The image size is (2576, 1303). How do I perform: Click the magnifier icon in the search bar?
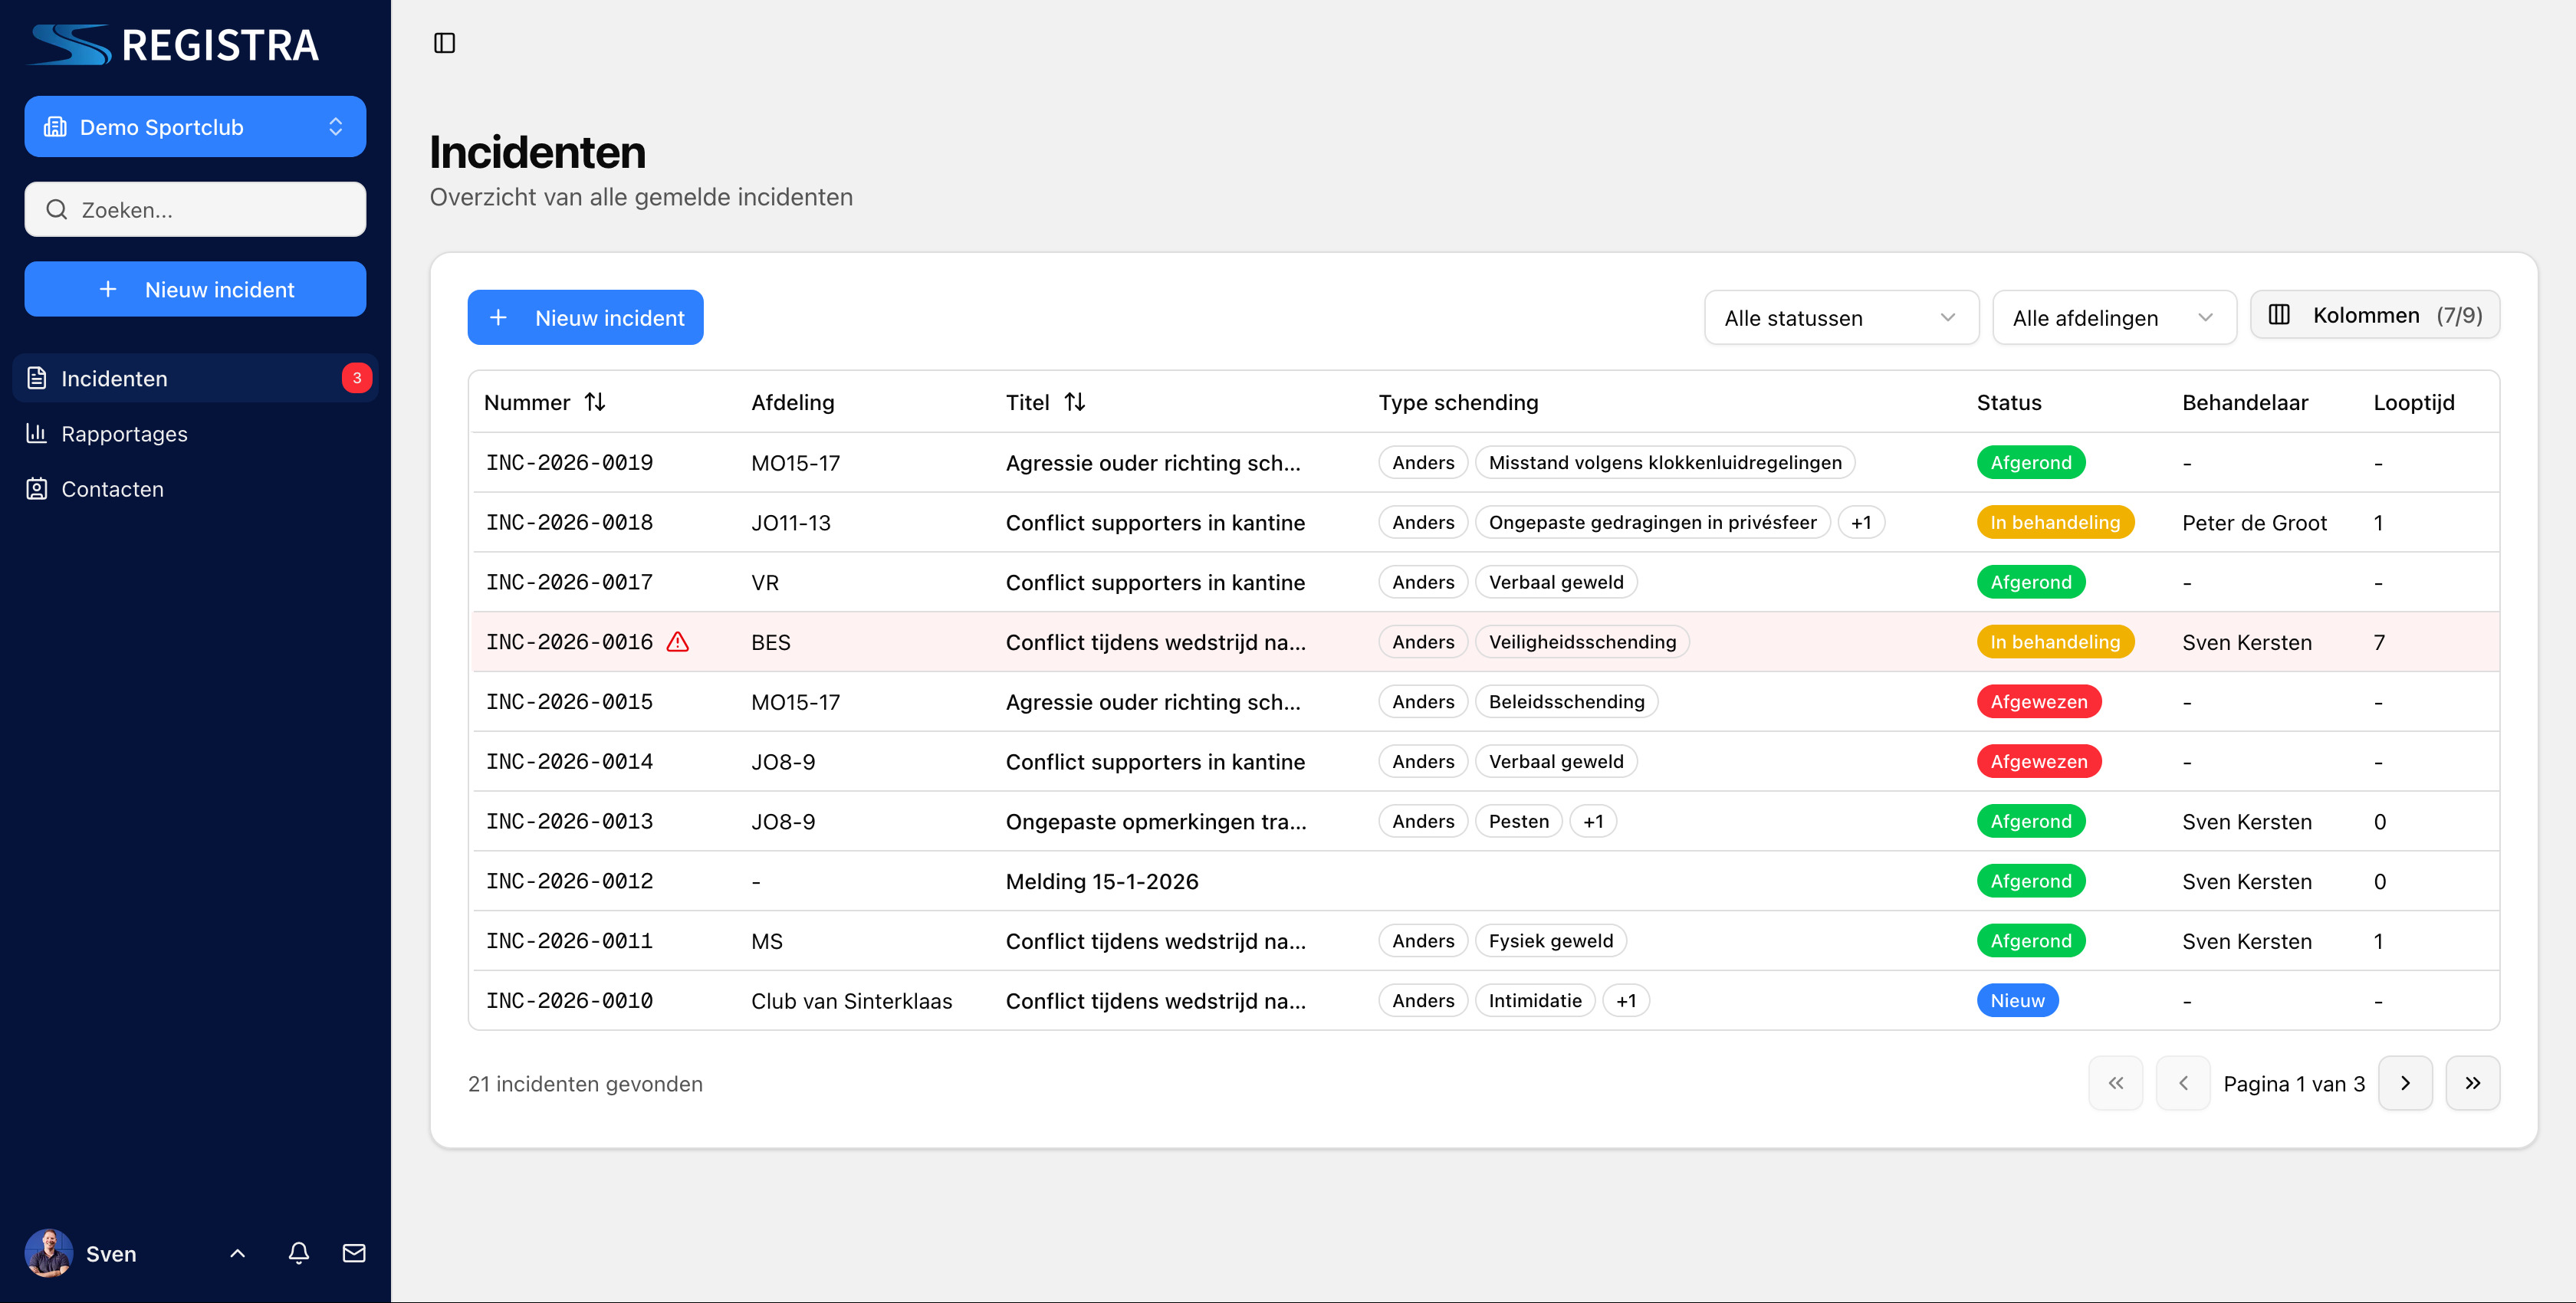pyautogui.click(x=57, y=209)
